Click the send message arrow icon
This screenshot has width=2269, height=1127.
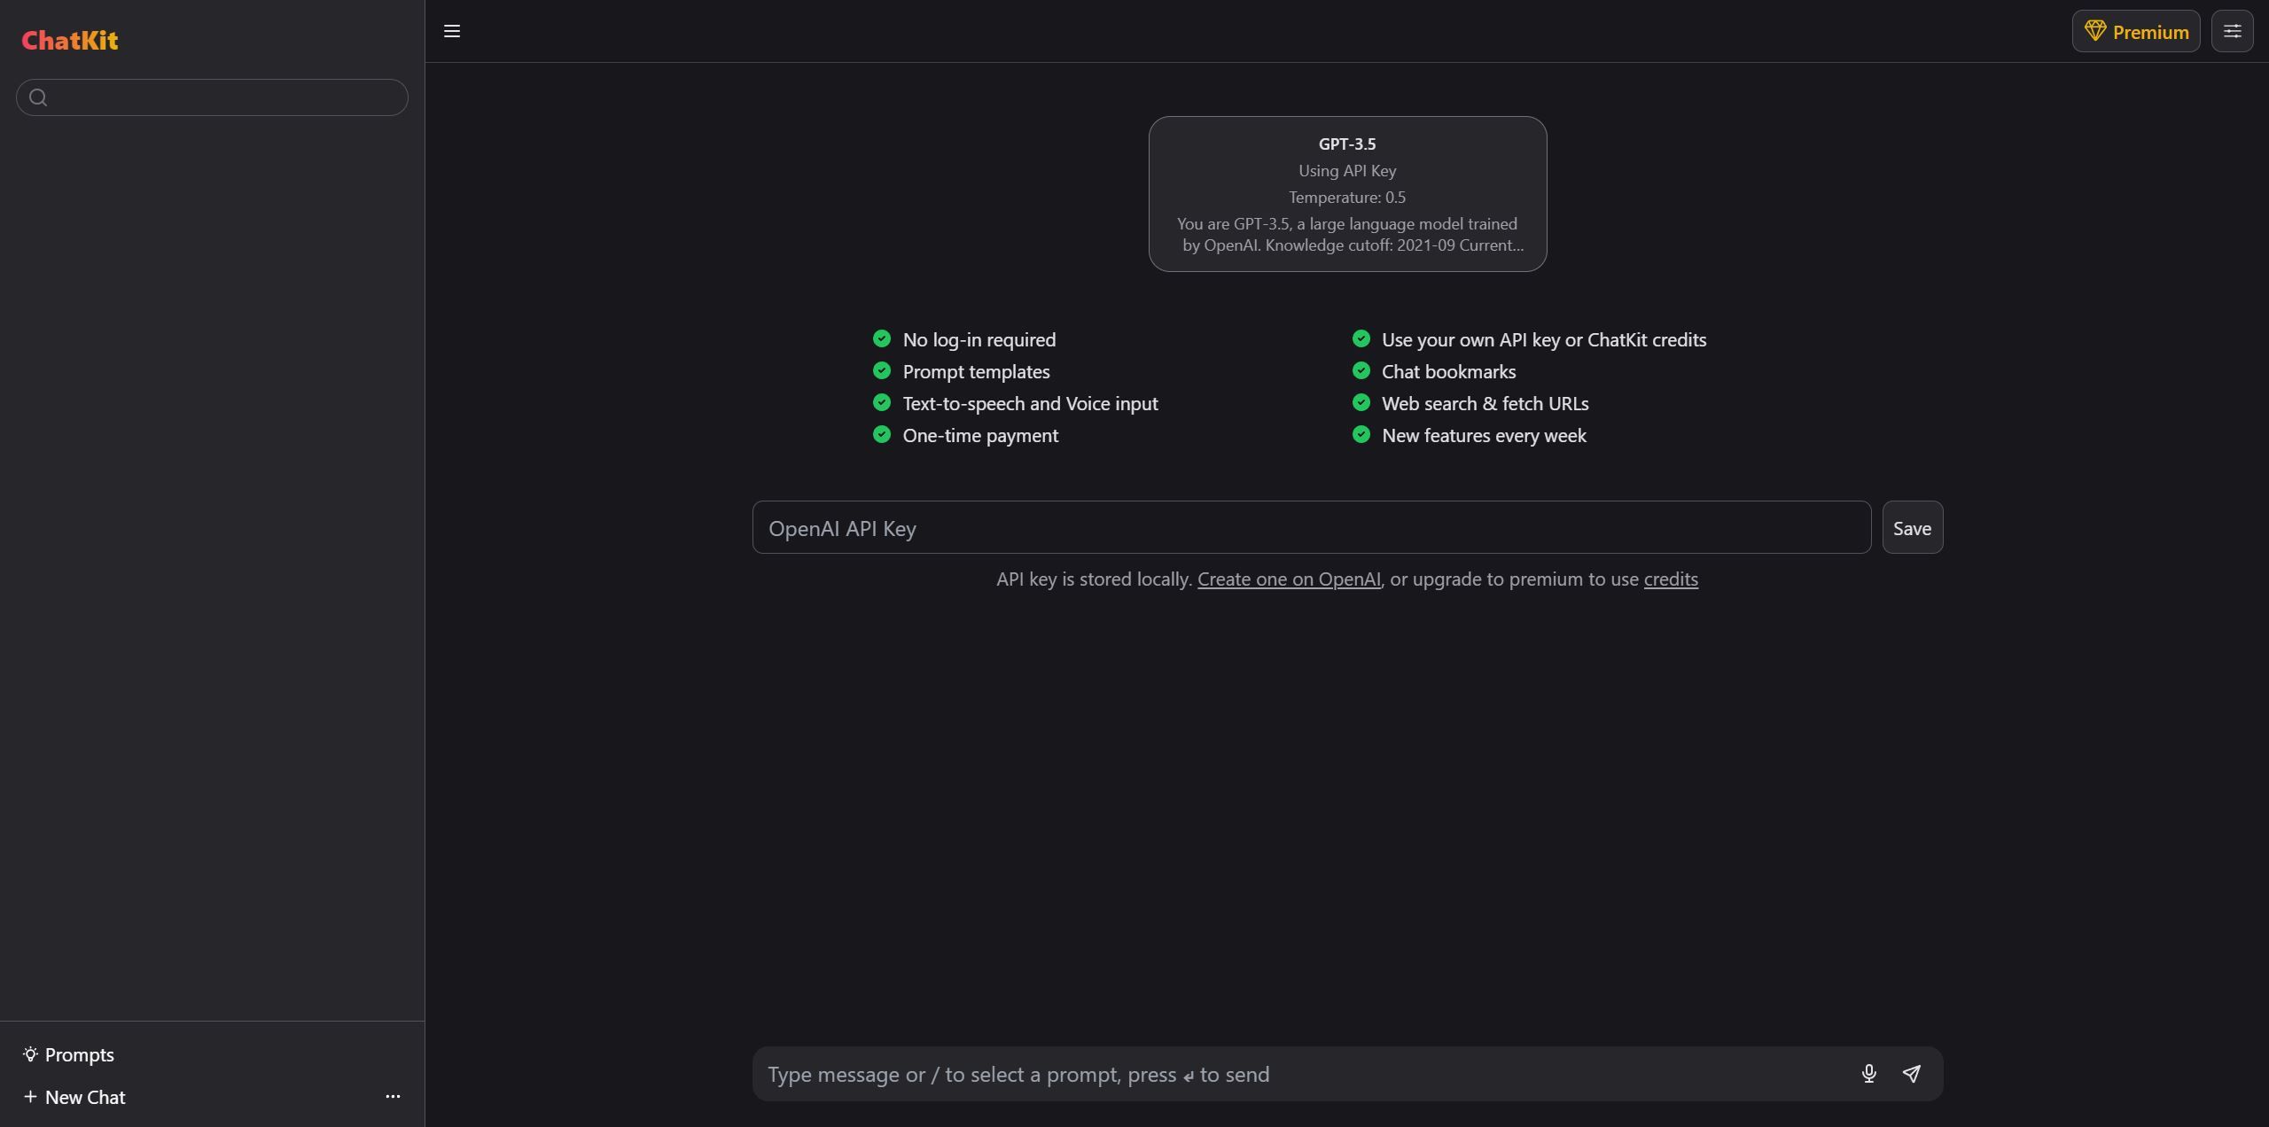pos(1912,1074)
